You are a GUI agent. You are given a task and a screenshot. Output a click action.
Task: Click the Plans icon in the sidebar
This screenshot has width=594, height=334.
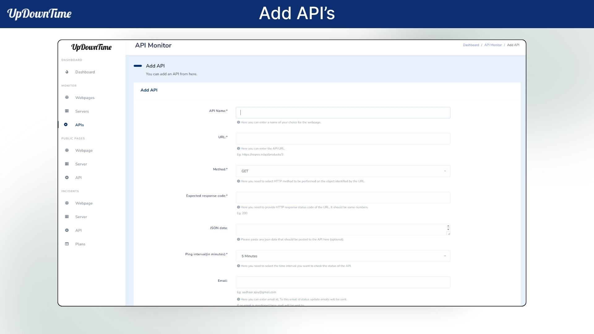67,244
